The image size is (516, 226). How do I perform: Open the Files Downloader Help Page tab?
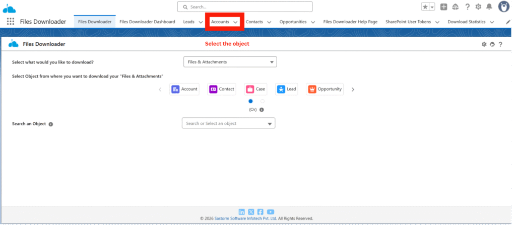350,22
